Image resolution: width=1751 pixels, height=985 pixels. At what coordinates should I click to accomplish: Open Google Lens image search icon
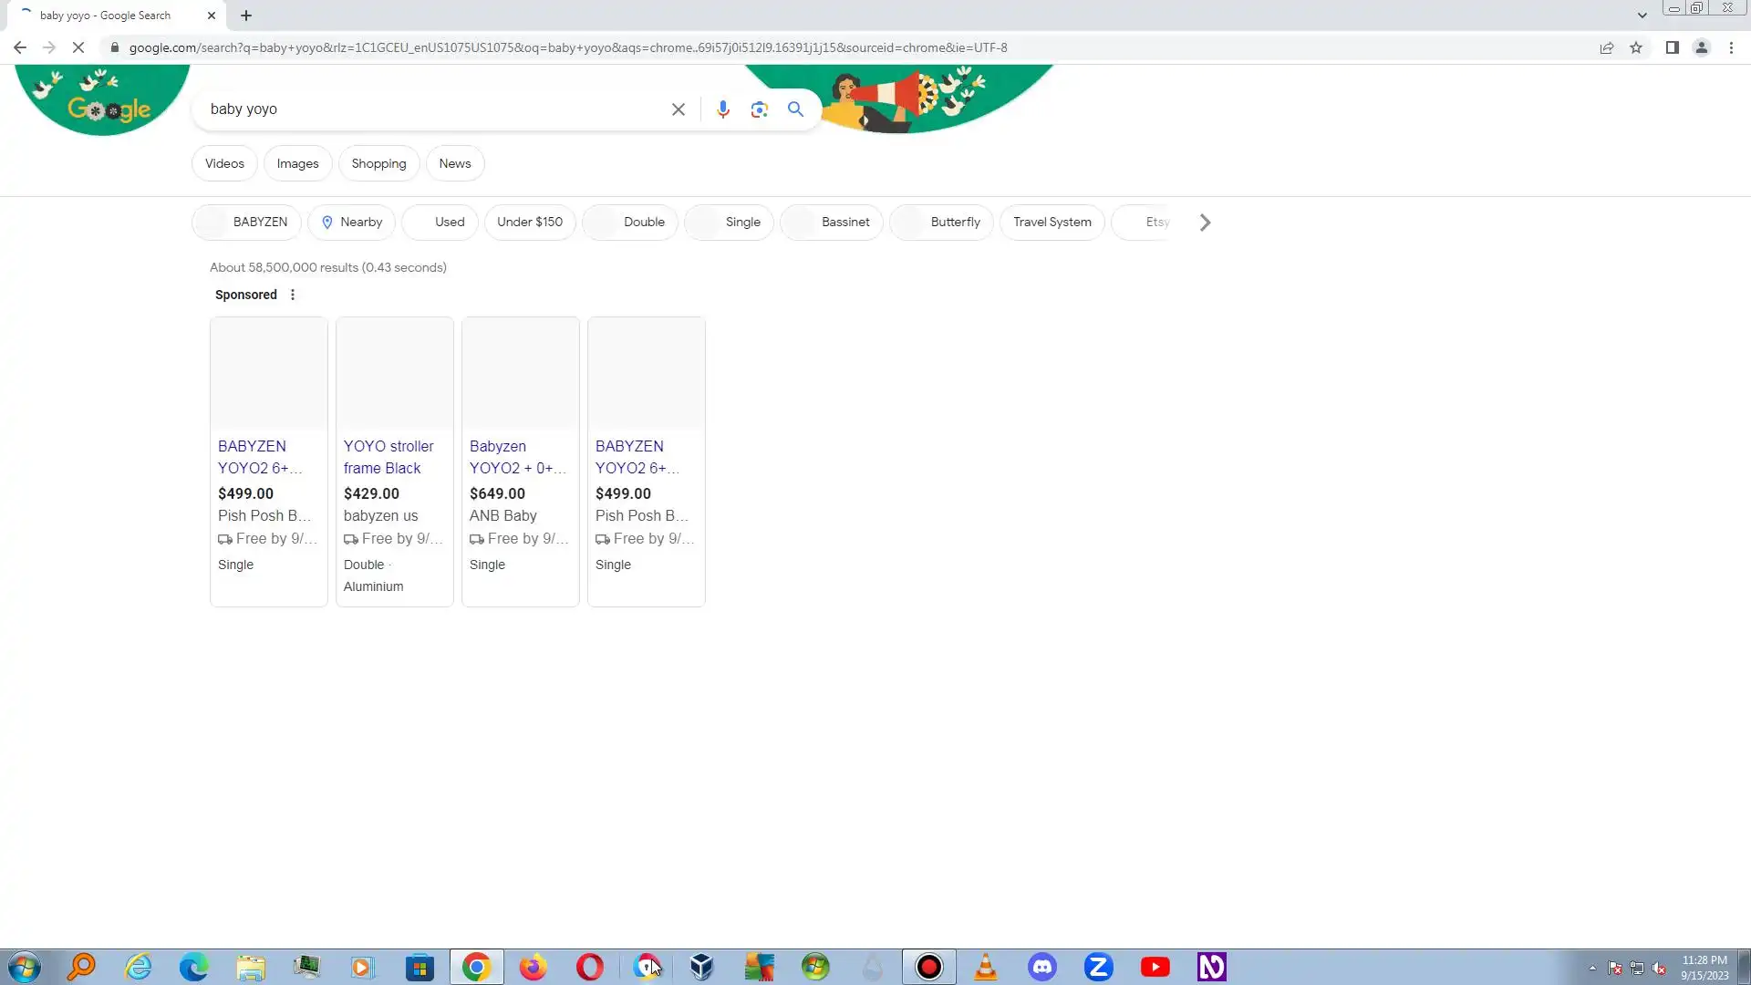pyautogui.click(x=759, y=109)
